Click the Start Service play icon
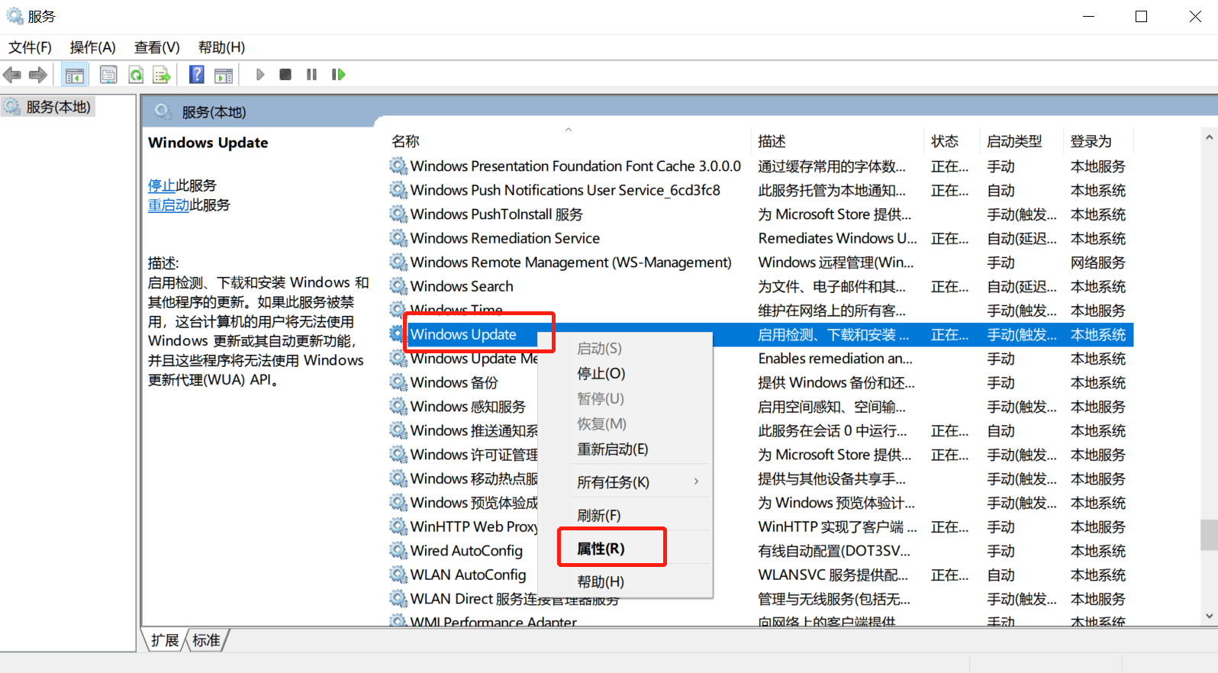Image resolution: width=1218 pixels, height=673 pixels. point(260,74)
